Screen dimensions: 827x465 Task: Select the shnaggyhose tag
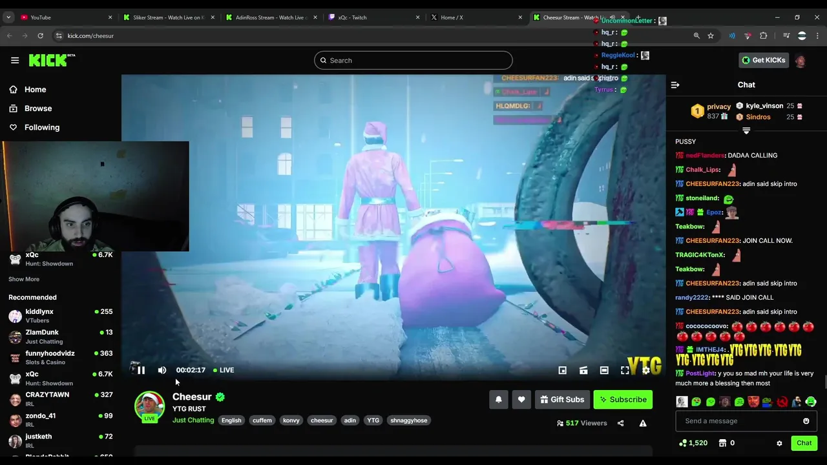(409, 420)
